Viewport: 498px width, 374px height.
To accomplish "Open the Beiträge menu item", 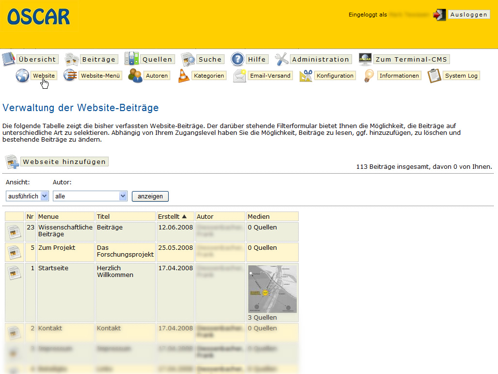I will click(98, 59).
